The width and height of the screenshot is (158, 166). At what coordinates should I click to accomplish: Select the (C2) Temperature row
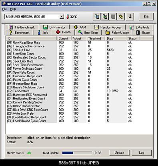[80, 91]
